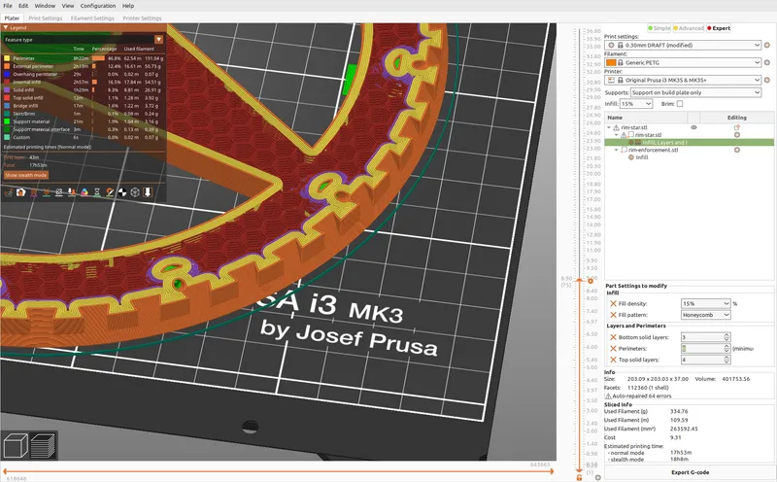Viewport: 777px width, 482px height.
Task: Collapse the Legend panel triangle
Action: pos(6,28)
